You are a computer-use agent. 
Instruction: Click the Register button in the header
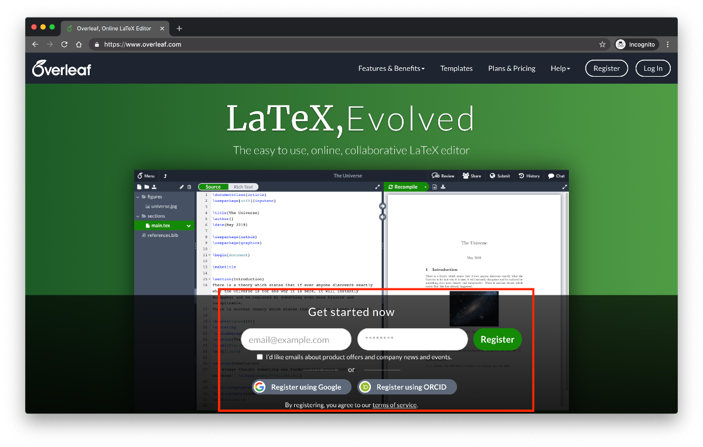(606, 68)
